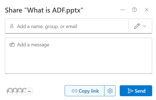Focus the 'Add a message' text area
156x100 pixels.
[x=79, y=56]
